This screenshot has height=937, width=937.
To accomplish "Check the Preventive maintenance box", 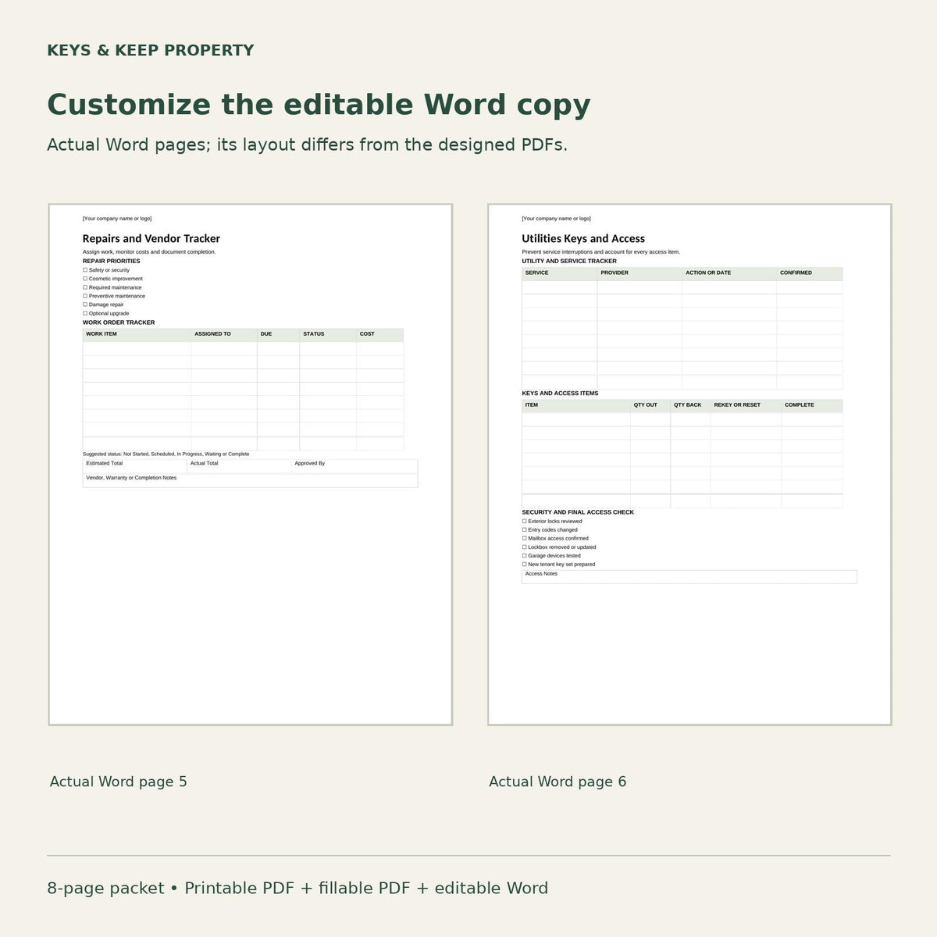I will (x=85, y=296).
